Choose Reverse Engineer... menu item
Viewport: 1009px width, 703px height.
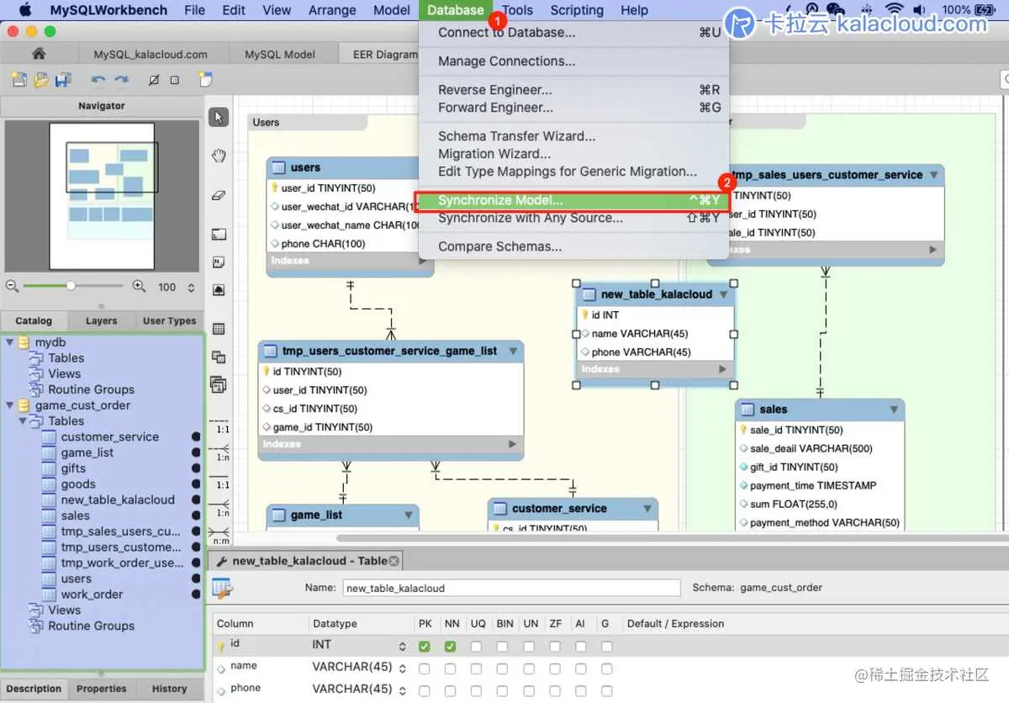pos(573,90)
